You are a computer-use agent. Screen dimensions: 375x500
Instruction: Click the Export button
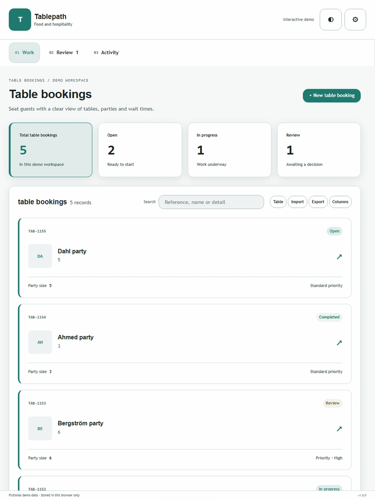pyautogui.click(x=318, y=202)
